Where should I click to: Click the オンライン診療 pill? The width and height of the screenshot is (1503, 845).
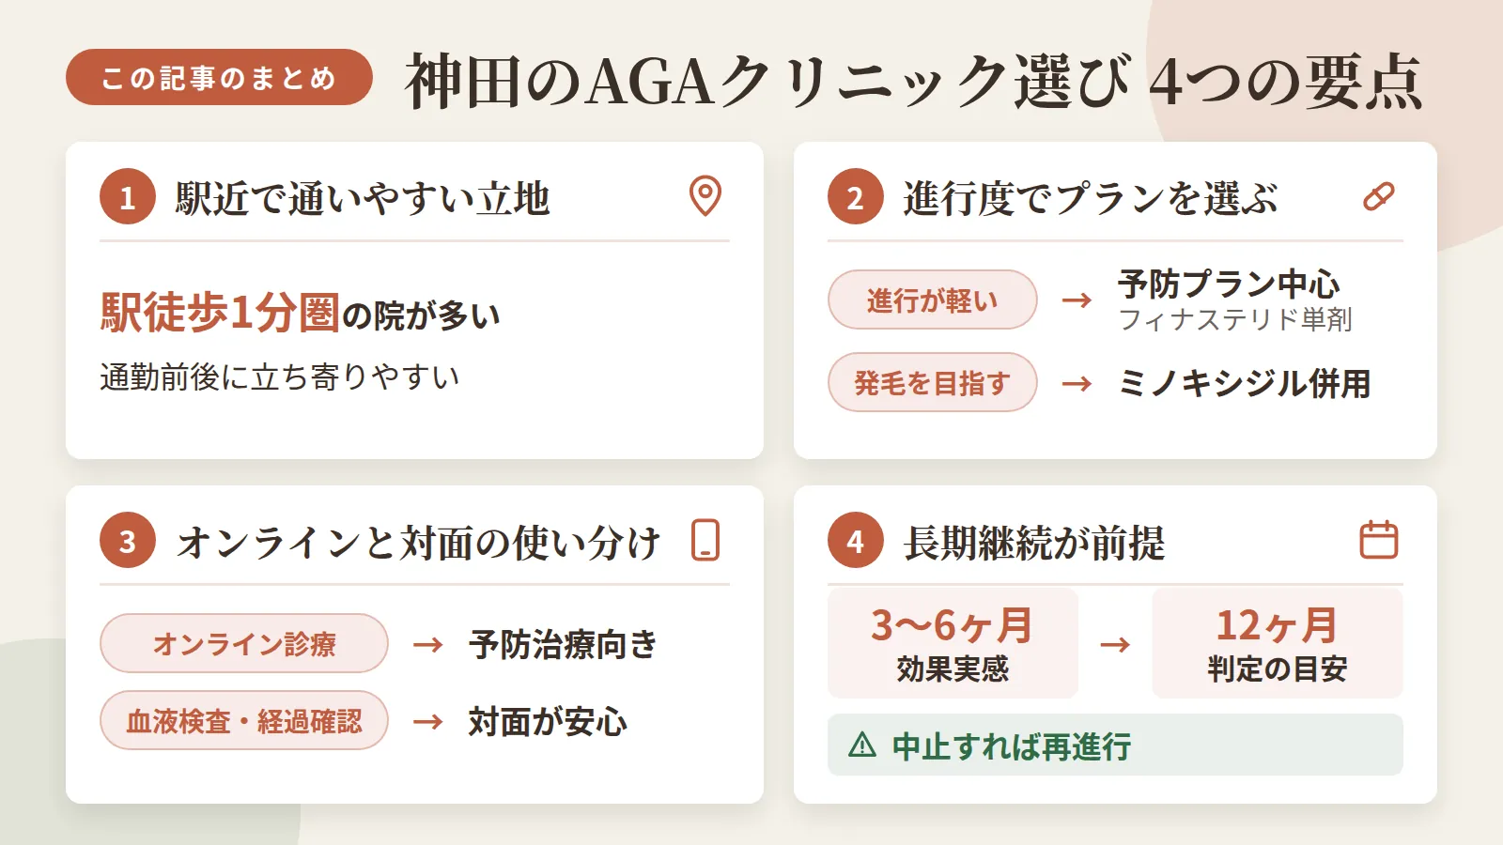click(x=244, y=643)
